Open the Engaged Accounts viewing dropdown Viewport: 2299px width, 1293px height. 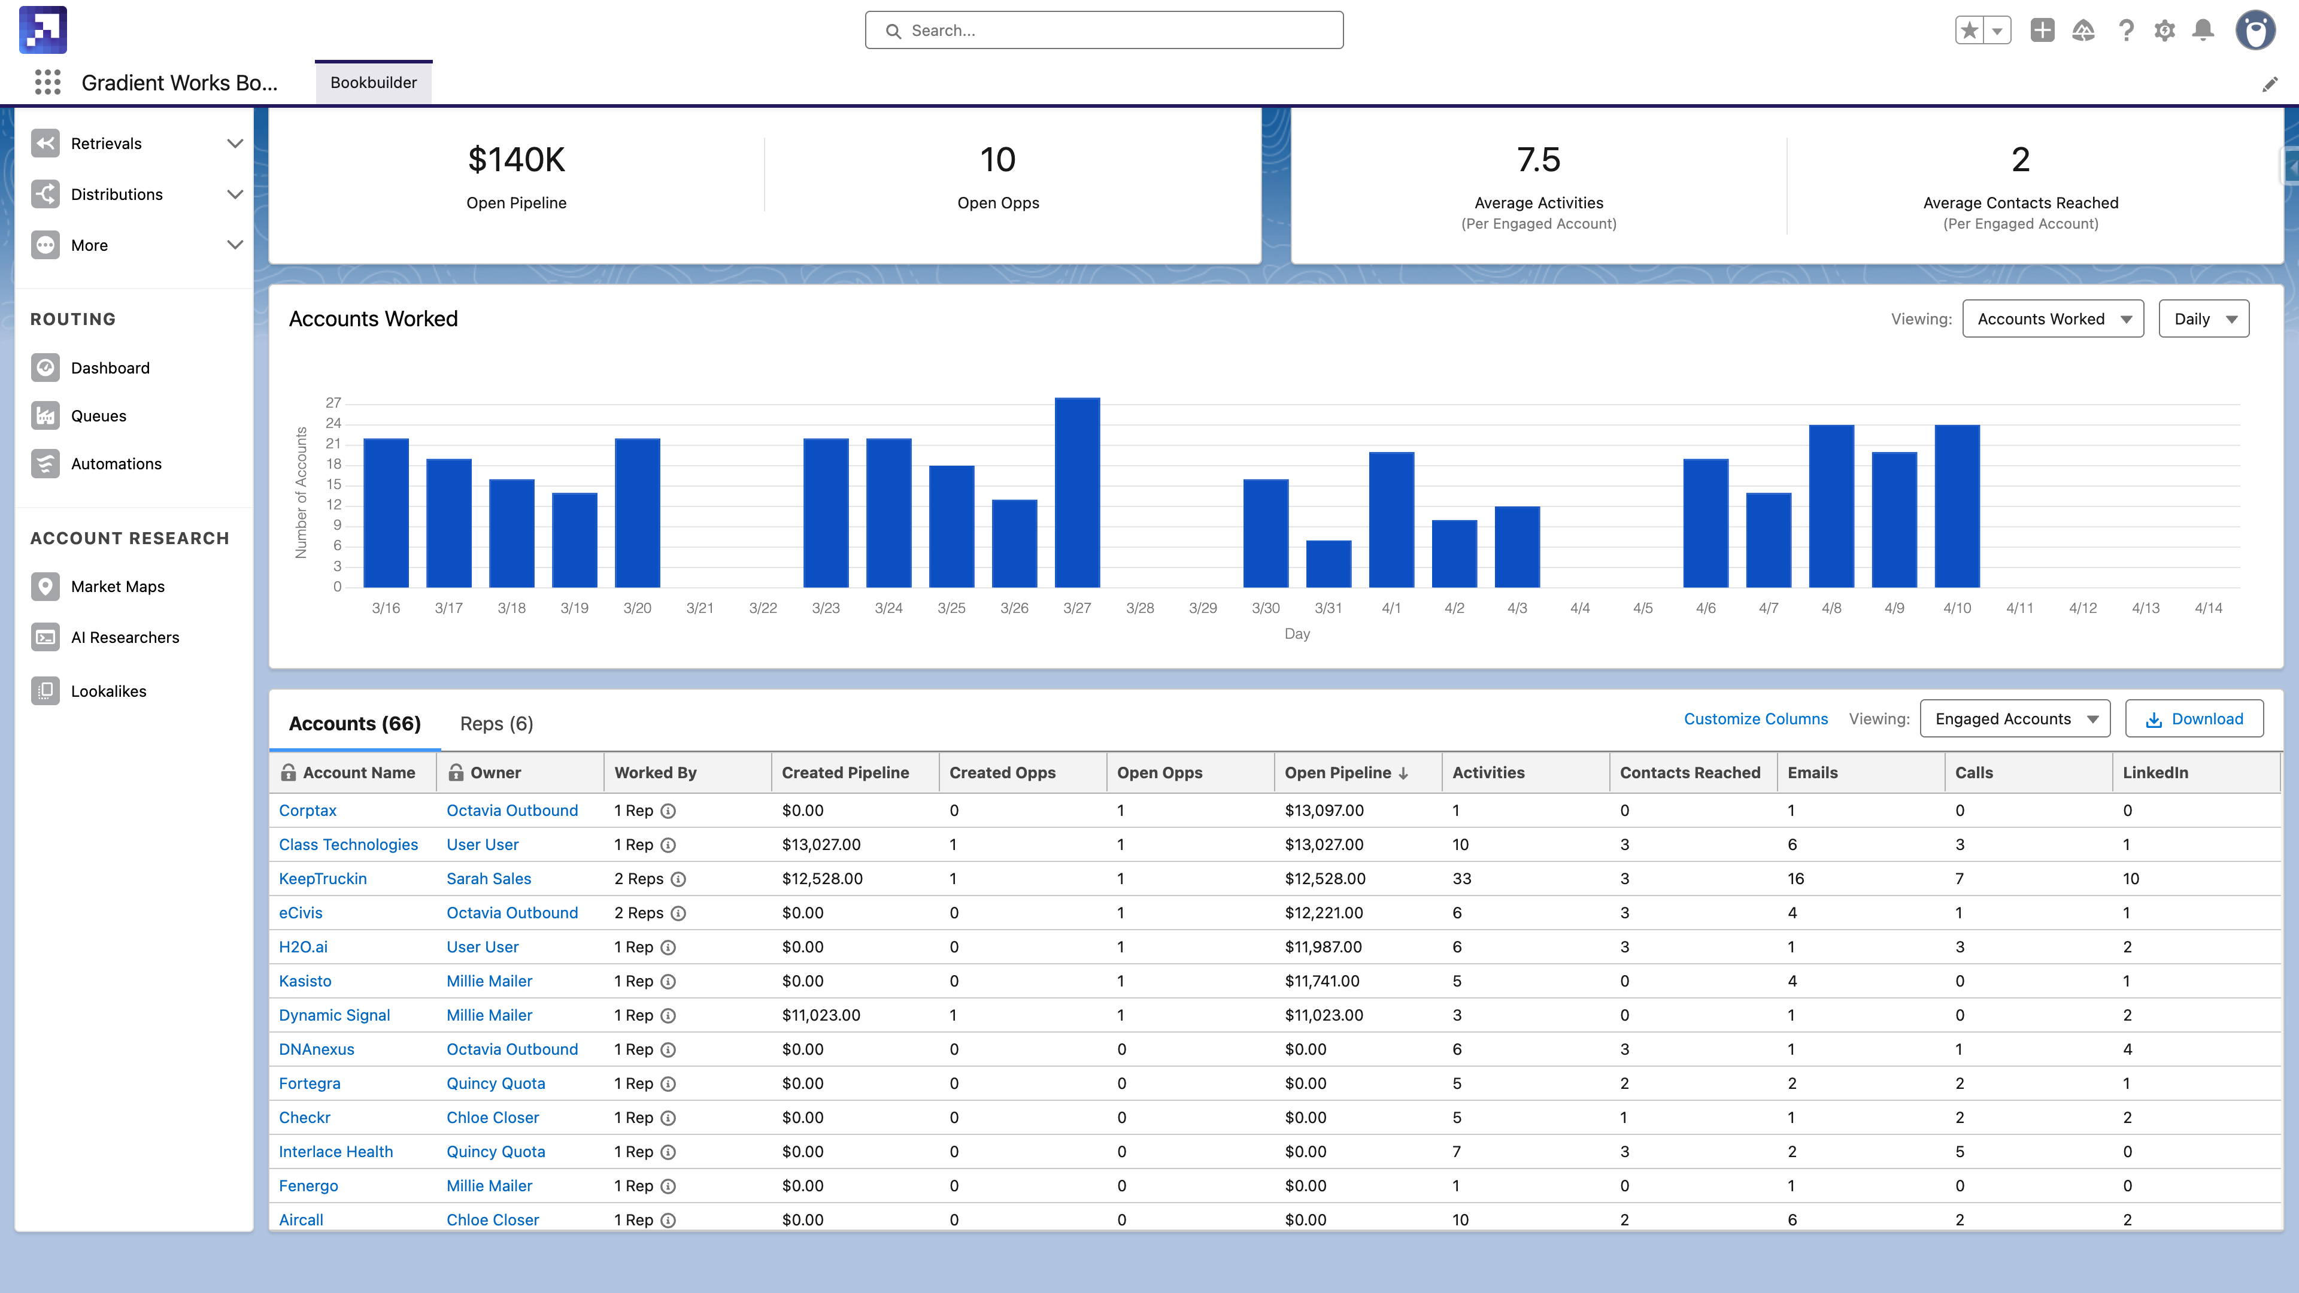(x=2014, y=718)
